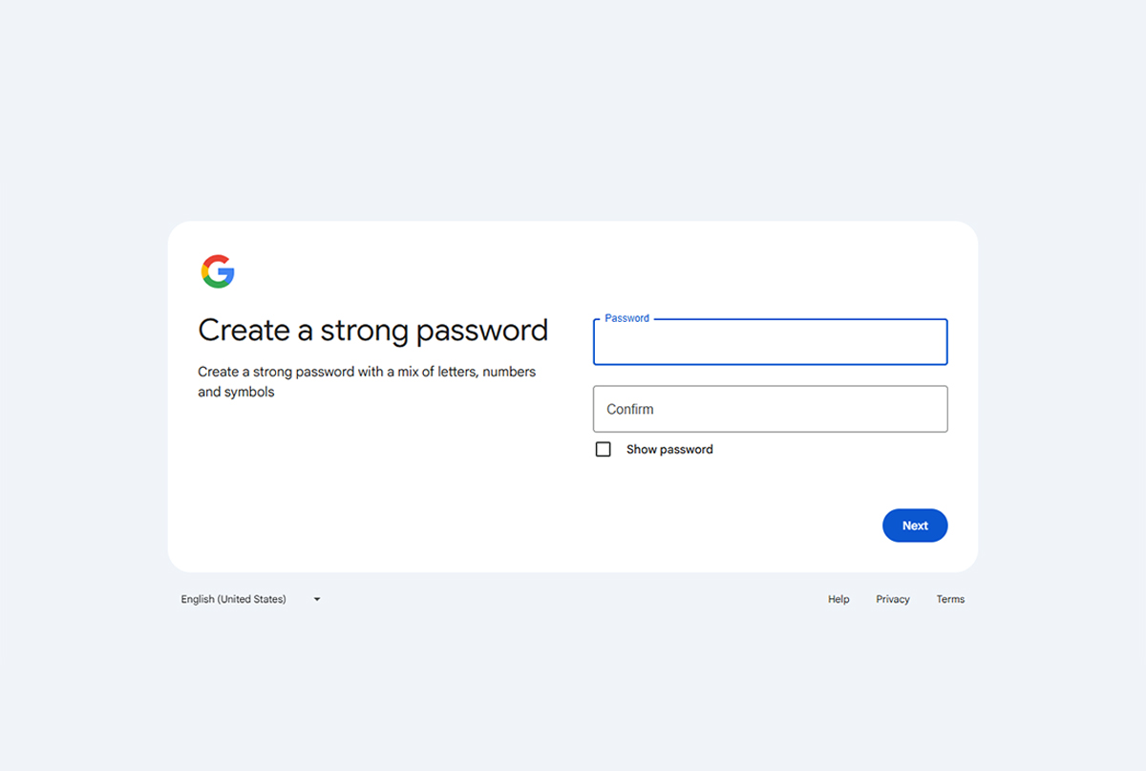The width and height of the screenshot is (1146, 771).
Task: Select the Confirm password field
Action: (770, 409)
